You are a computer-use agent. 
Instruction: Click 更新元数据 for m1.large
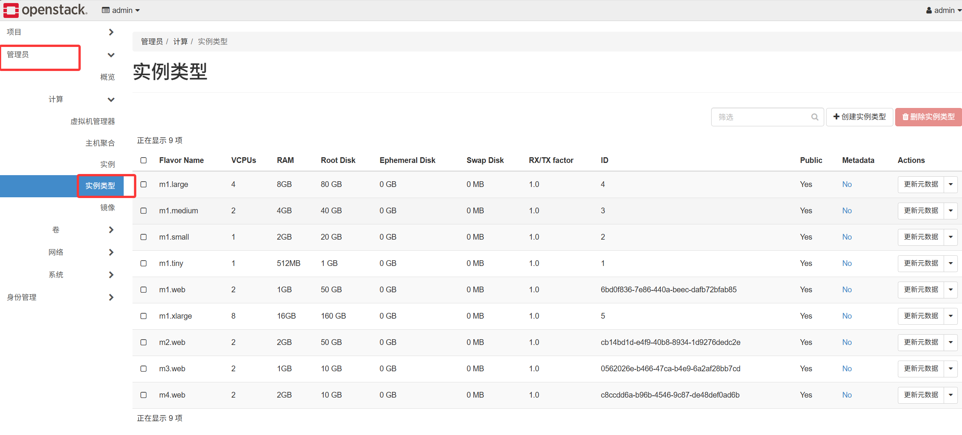tap(921, 184)
